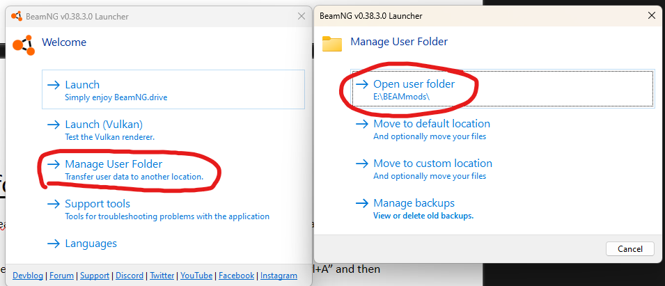This screenshot has height=286, width=665.
Task: Open Support tools option
Action: [x=173, y=209]
